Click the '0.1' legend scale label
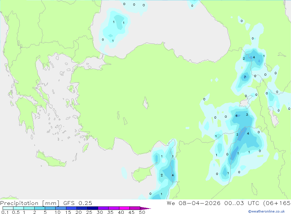The height and width of the screenshot is (214, 291). coord(5,212)
